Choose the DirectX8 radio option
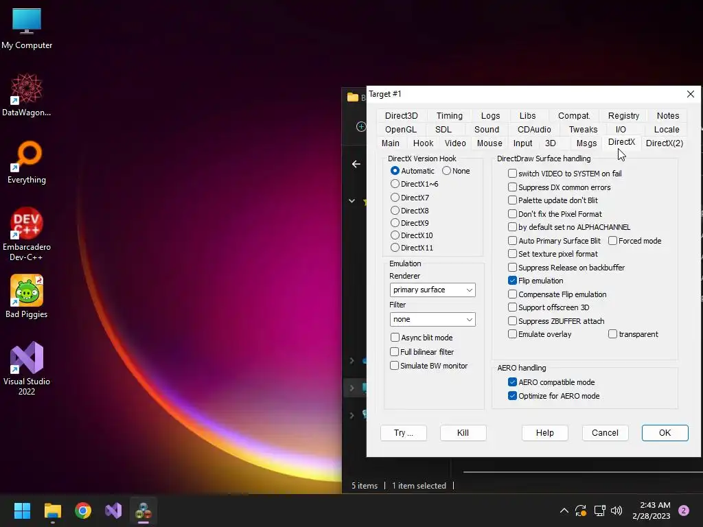703x527 pixels. 410,210
